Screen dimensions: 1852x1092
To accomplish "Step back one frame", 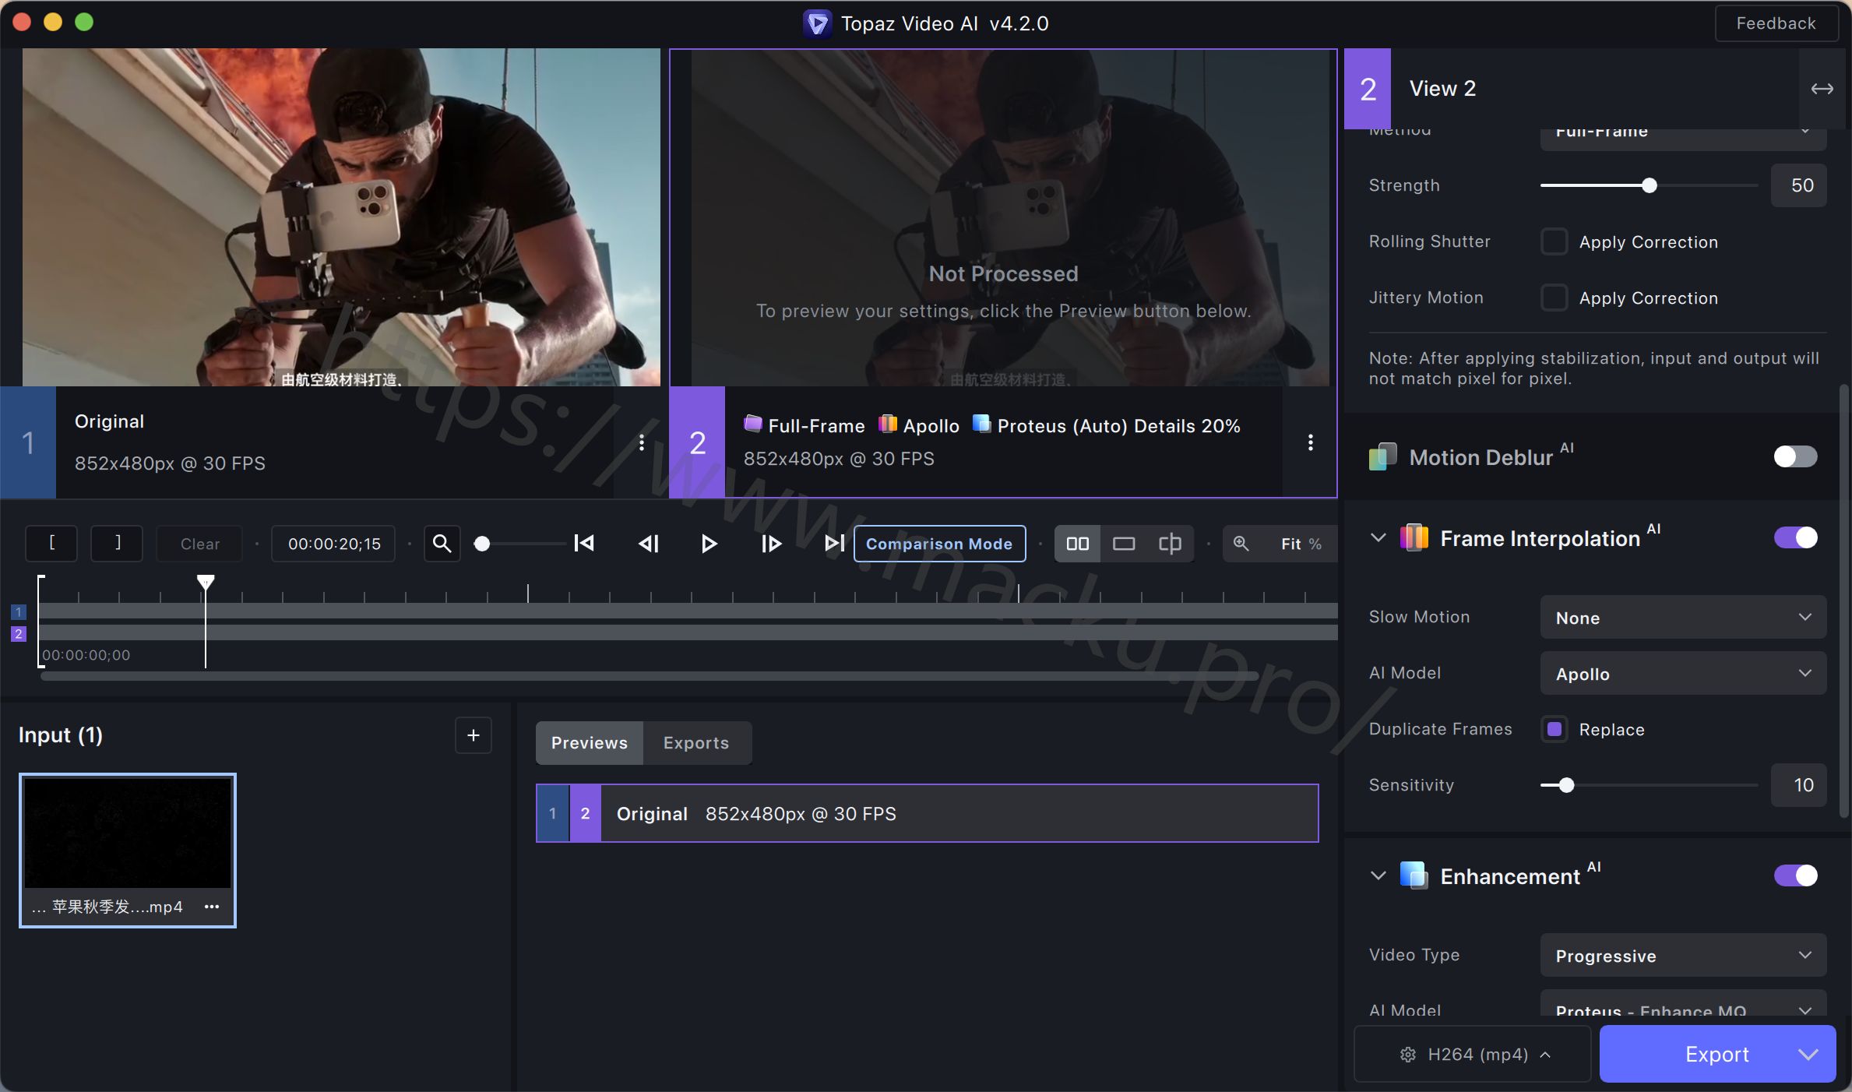I will pos(648,544).
